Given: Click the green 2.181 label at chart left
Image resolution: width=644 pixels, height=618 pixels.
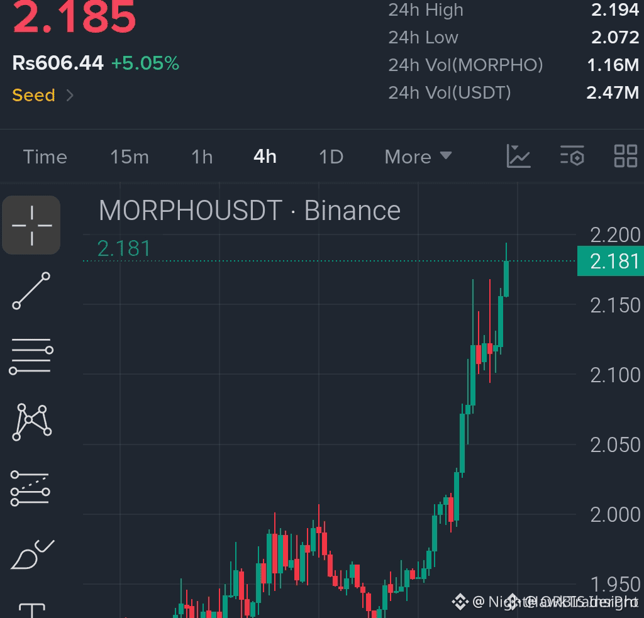Looking at the screenshot, I should [x=124, y=249].
